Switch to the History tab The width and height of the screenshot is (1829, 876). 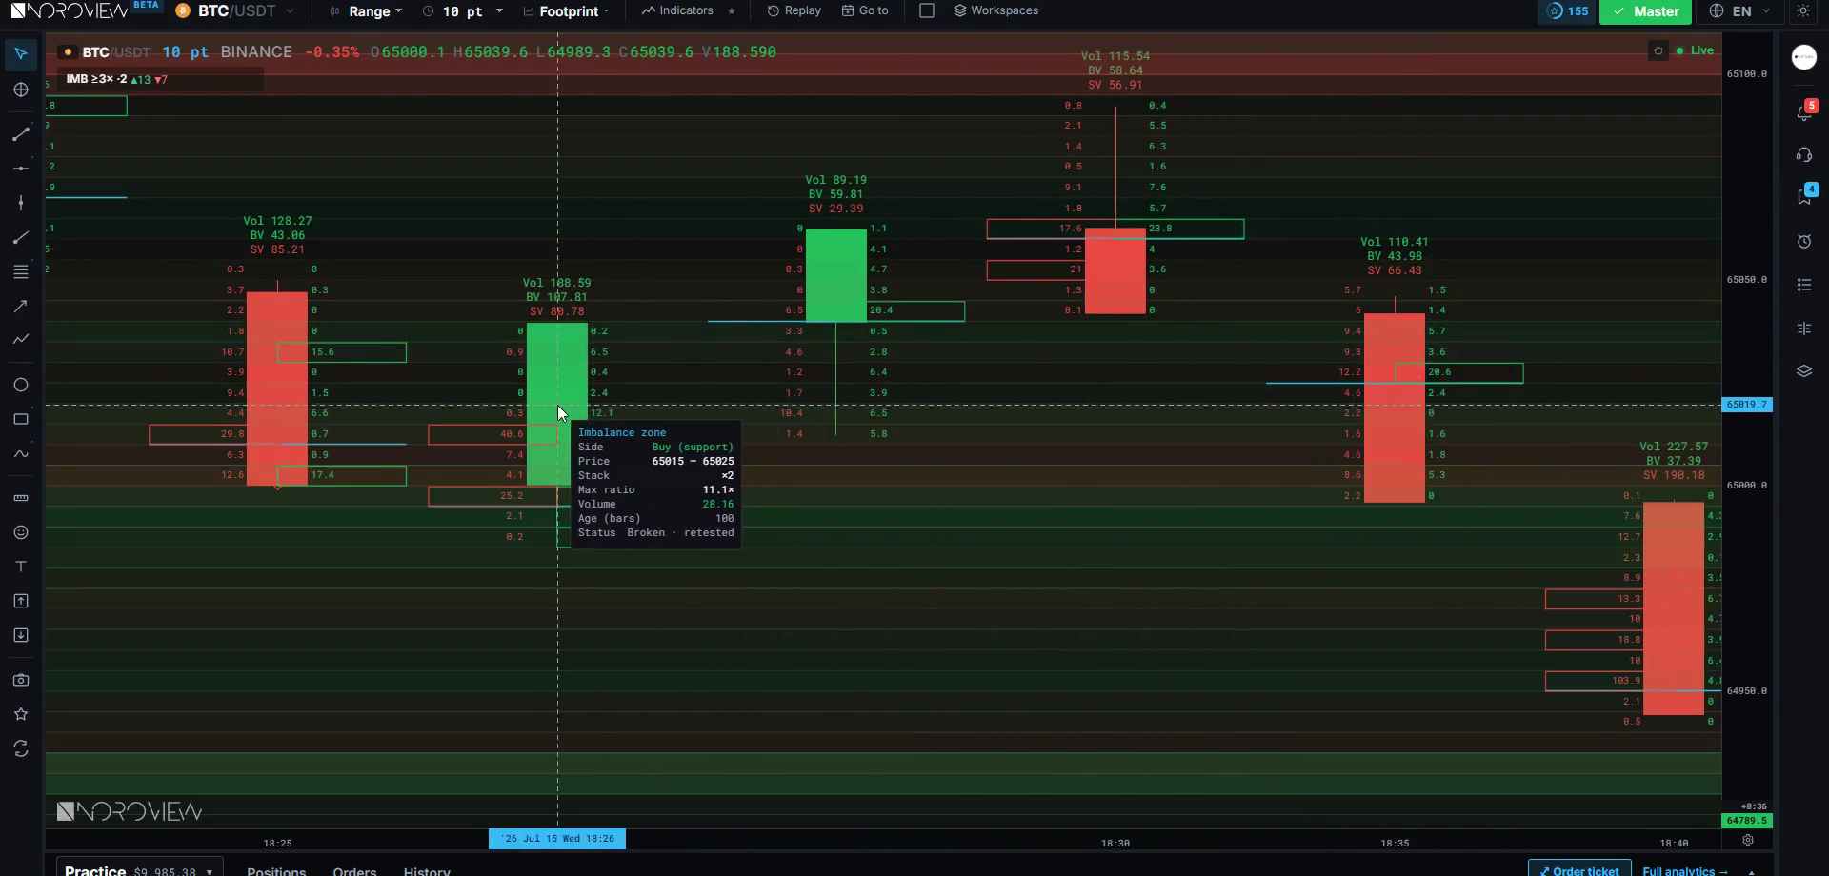[x=427, y=870]
